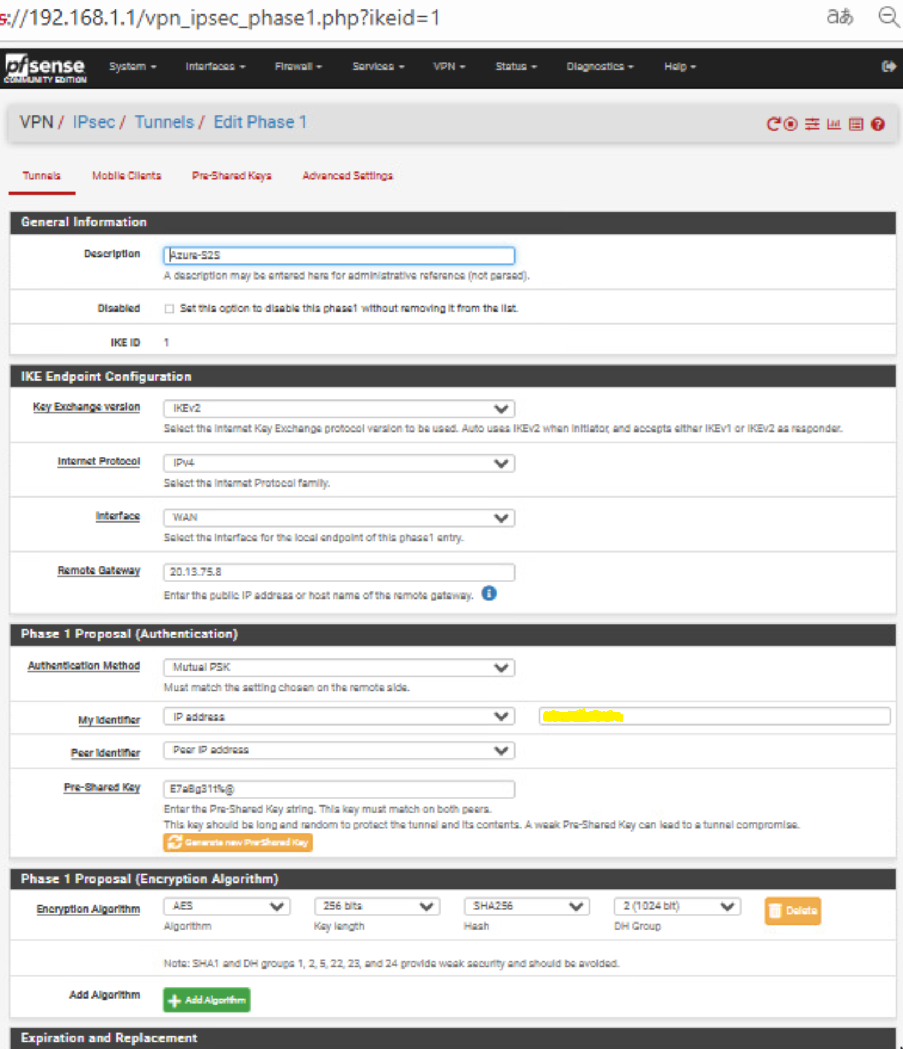Open the related log entries icon
This screenshot has width=903, height=1049.
coord(856,124)
